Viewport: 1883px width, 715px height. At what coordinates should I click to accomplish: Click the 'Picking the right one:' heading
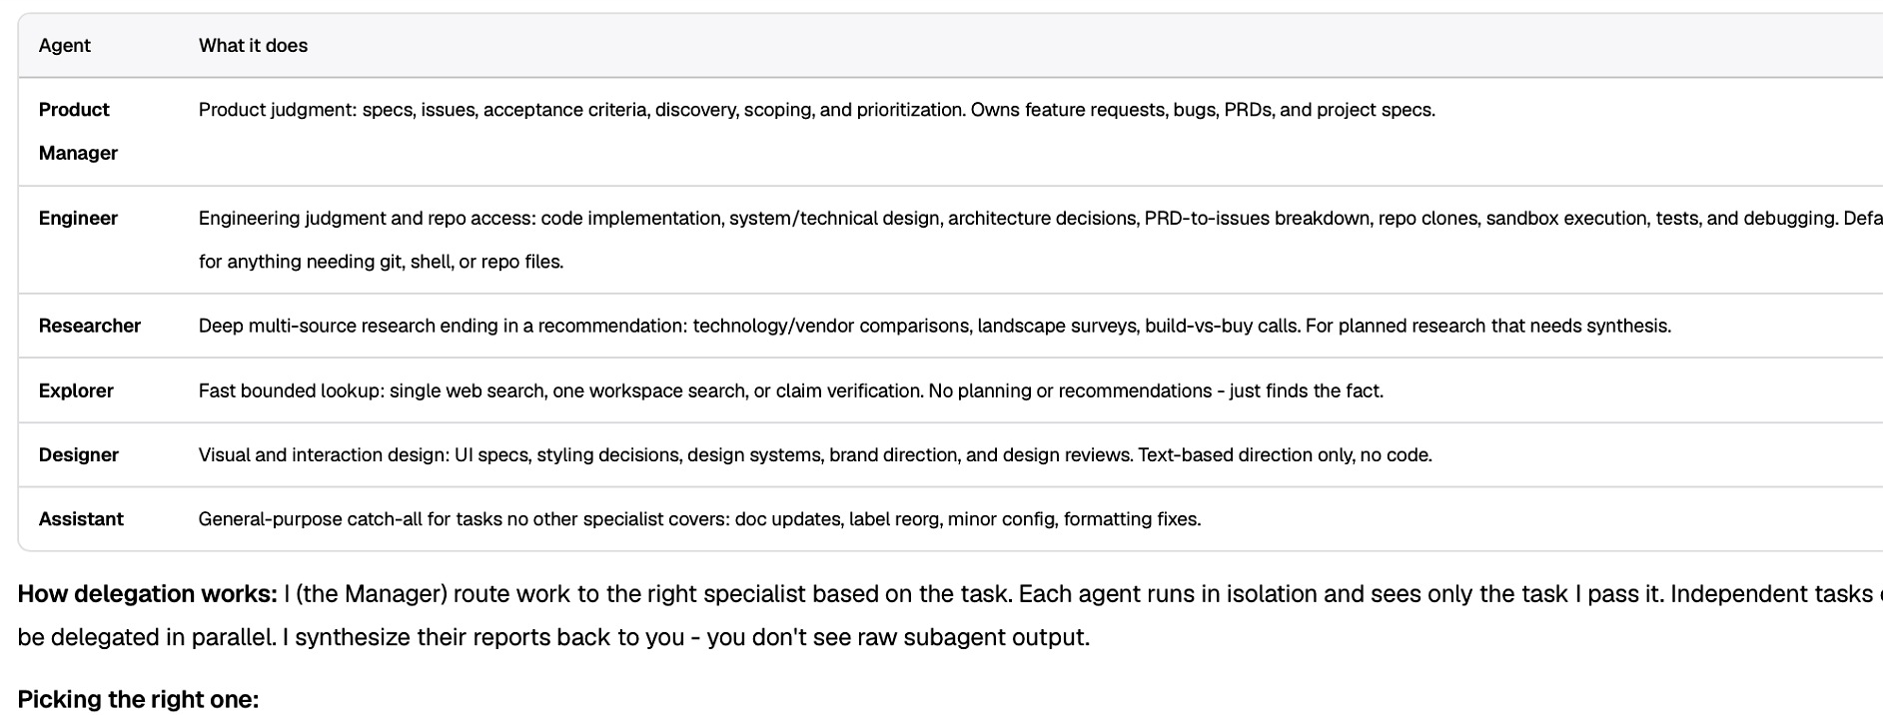click(138, 700)
